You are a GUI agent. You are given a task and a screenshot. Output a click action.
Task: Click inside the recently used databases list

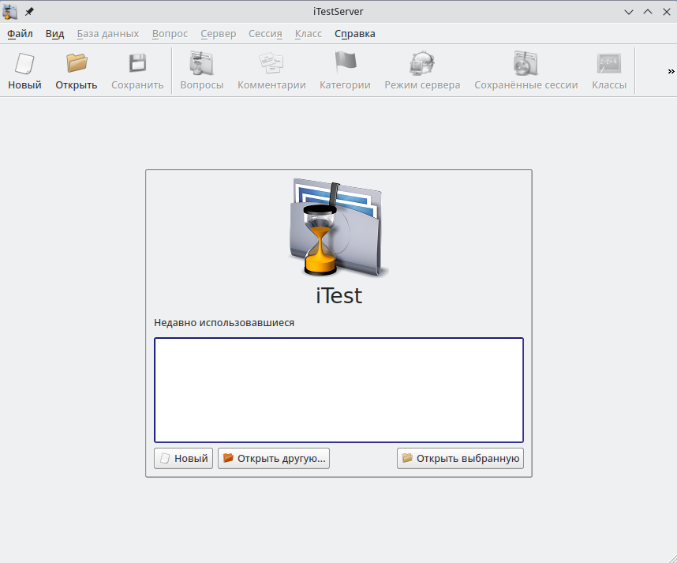point(338,389)
